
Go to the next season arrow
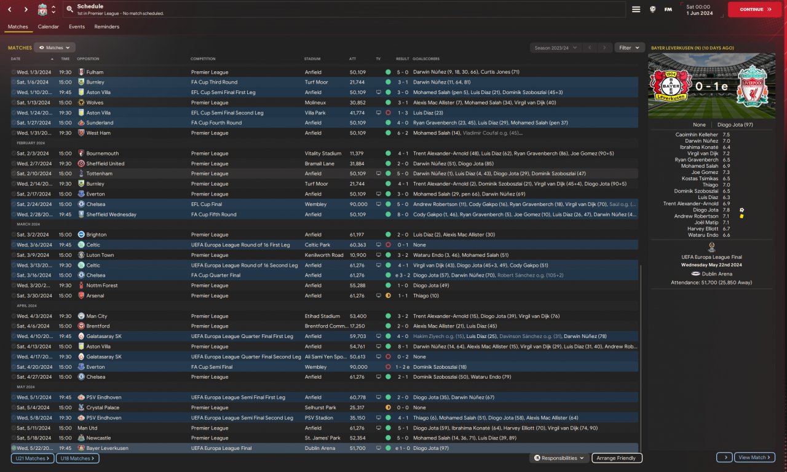click(x=605, y=48)
